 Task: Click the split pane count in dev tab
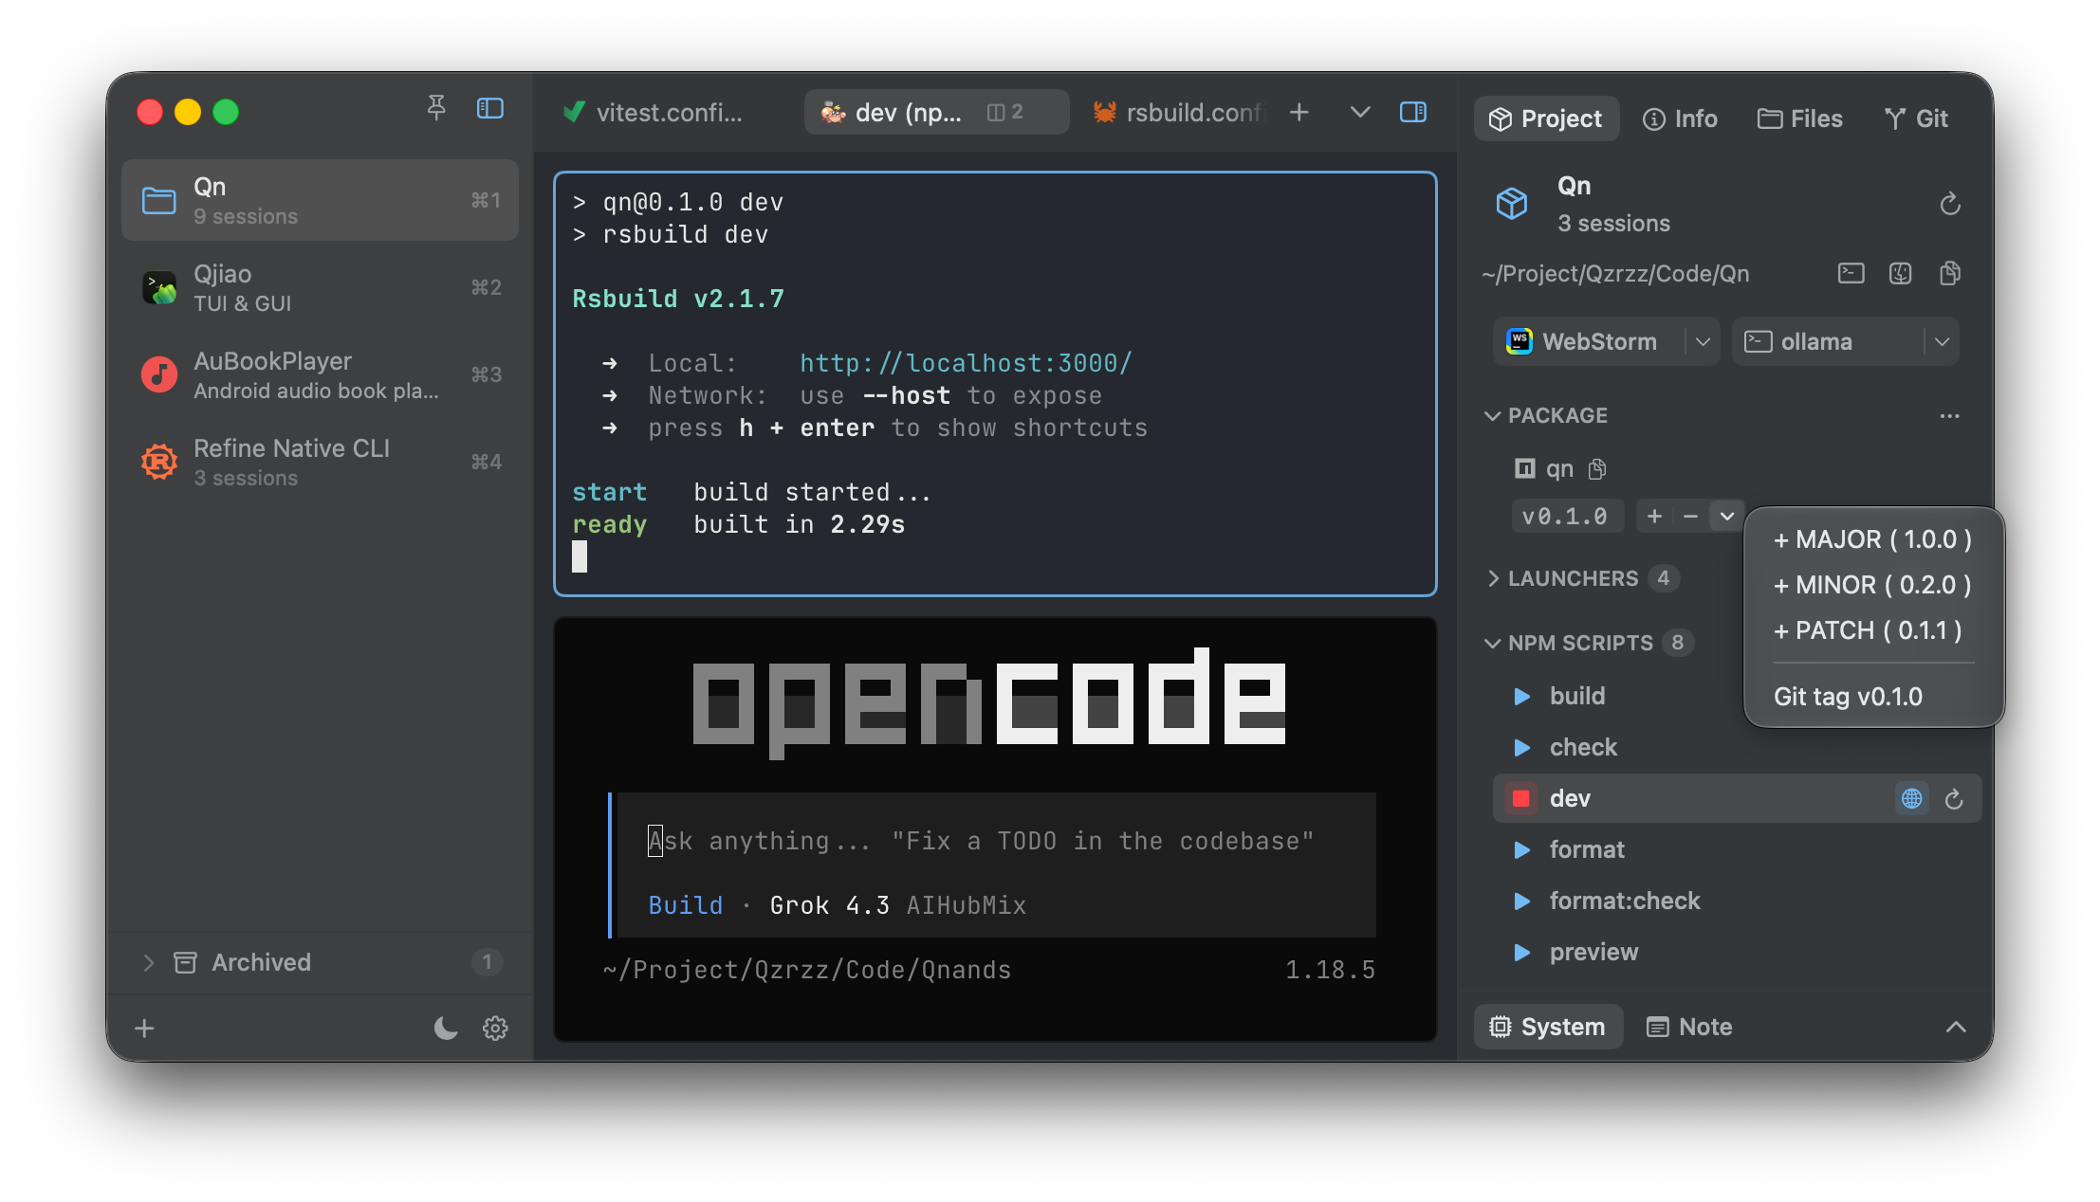coord(1005,112)
